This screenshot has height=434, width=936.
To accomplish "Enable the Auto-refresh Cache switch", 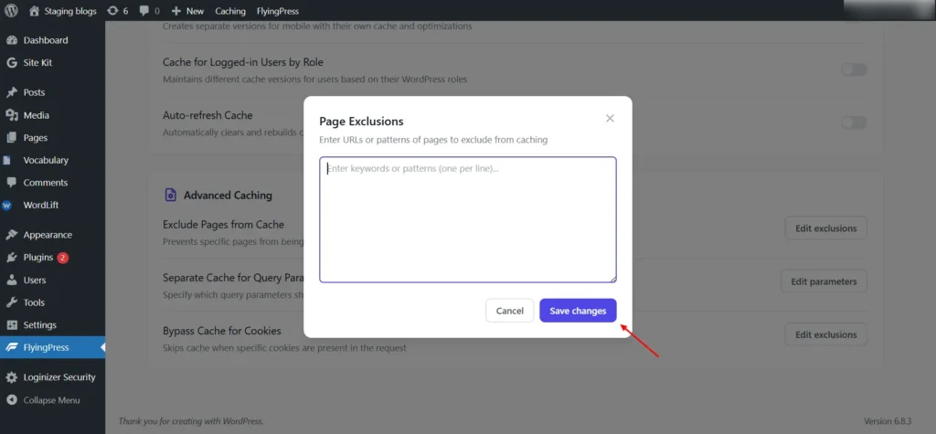I will click(x=853, y=122).
